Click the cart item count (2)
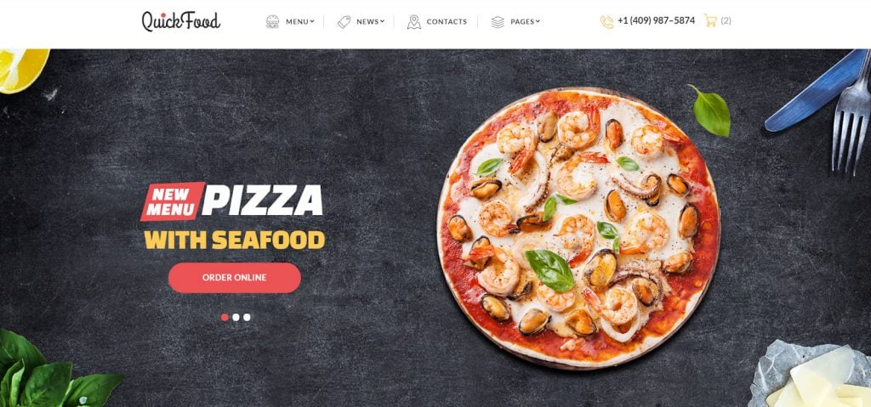The height and width of the screenshot is (407, 871). (726, 20)
